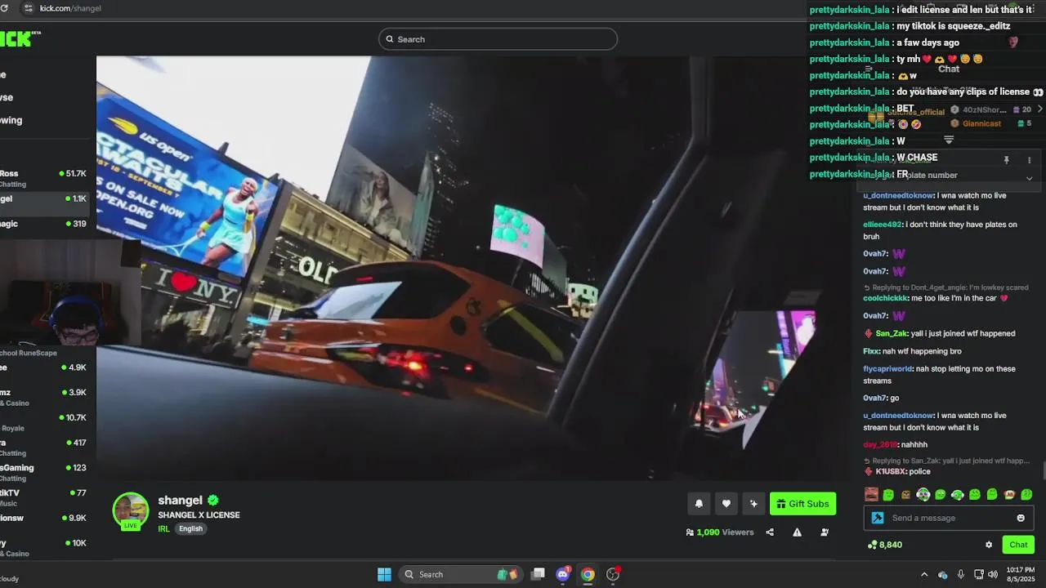
Task: Open sidebar channel with 10.7K viewers
Action: tap(43, 422)
